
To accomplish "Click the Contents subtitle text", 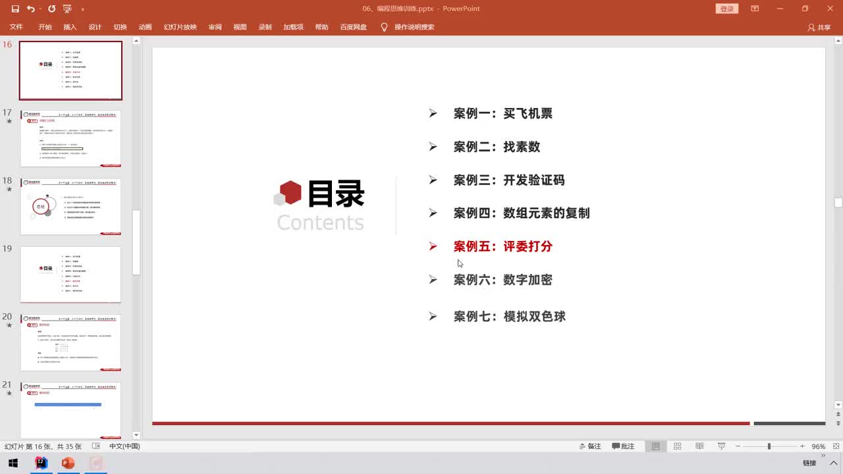I will 320,223.
